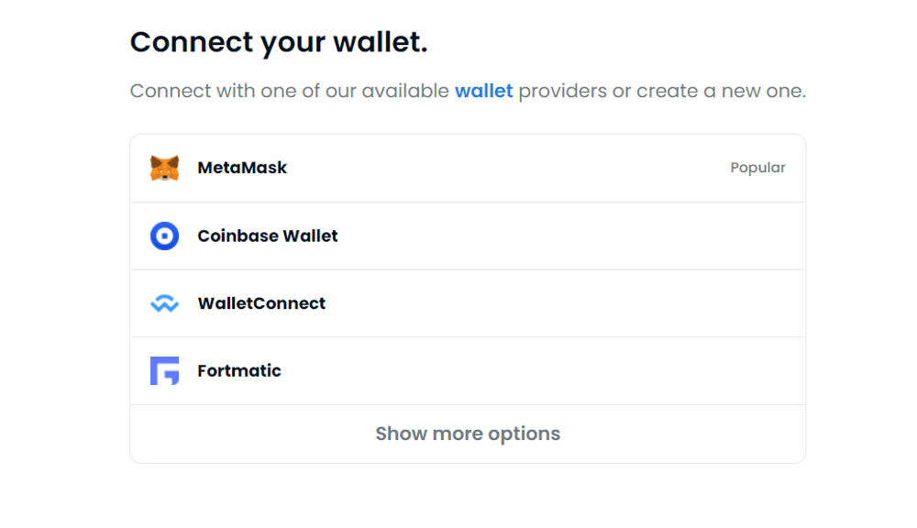Select the MetaMask wallet name label
The height and width of the screenshot is (528, 917).
[x=242, y=168]
